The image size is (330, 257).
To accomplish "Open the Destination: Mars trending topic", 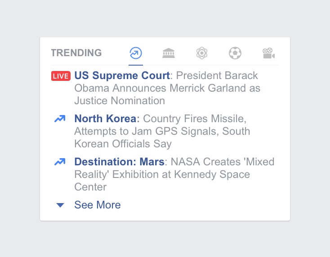I will point(119,162).
